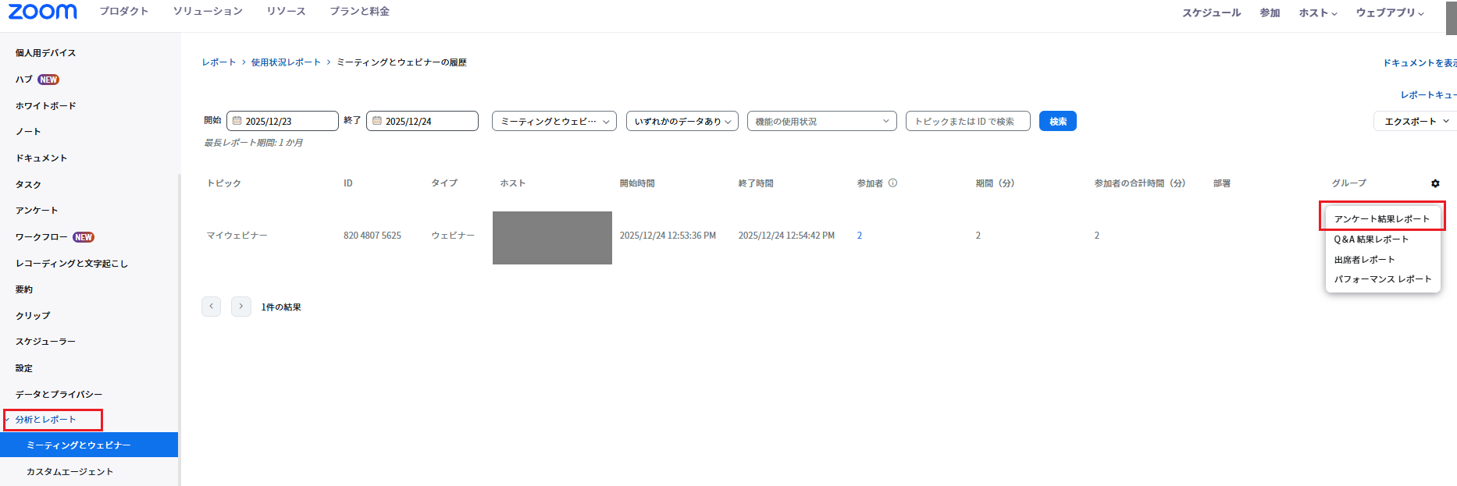Choose 出席者レポート menu option
This screenshot has height=486, width=1457.
[x=1364, y=260]
